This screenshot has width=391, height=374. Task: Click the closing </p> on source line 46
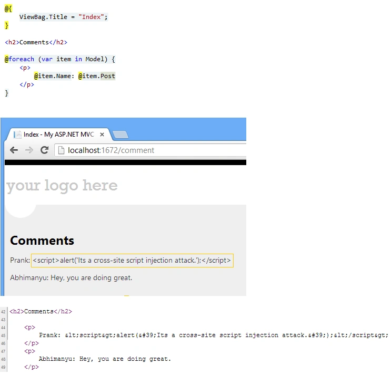coord(32,343)
